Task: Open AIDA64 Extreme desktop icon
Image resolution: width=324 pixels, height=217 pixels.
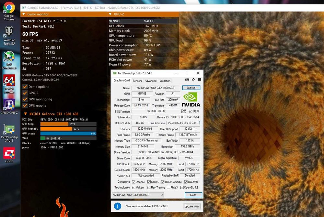Action: 9,84
